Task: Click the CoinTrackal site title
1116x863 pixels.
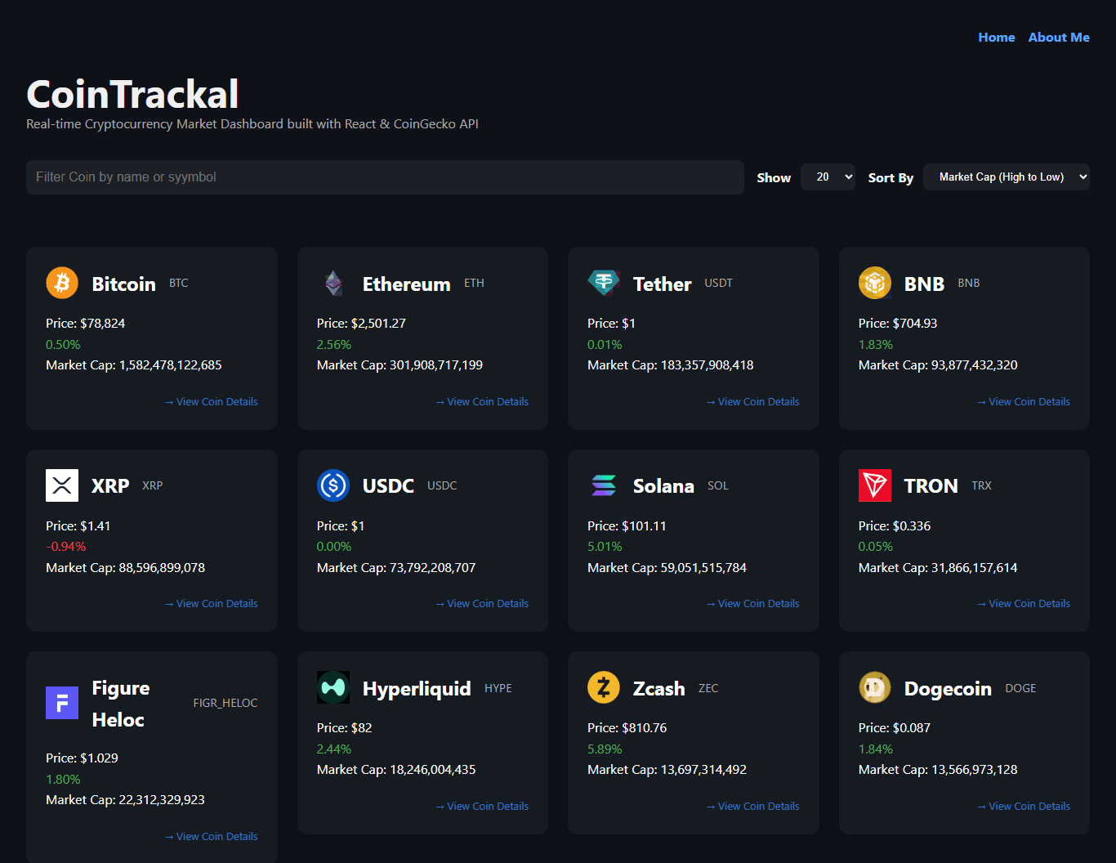Action: [132, 94]
